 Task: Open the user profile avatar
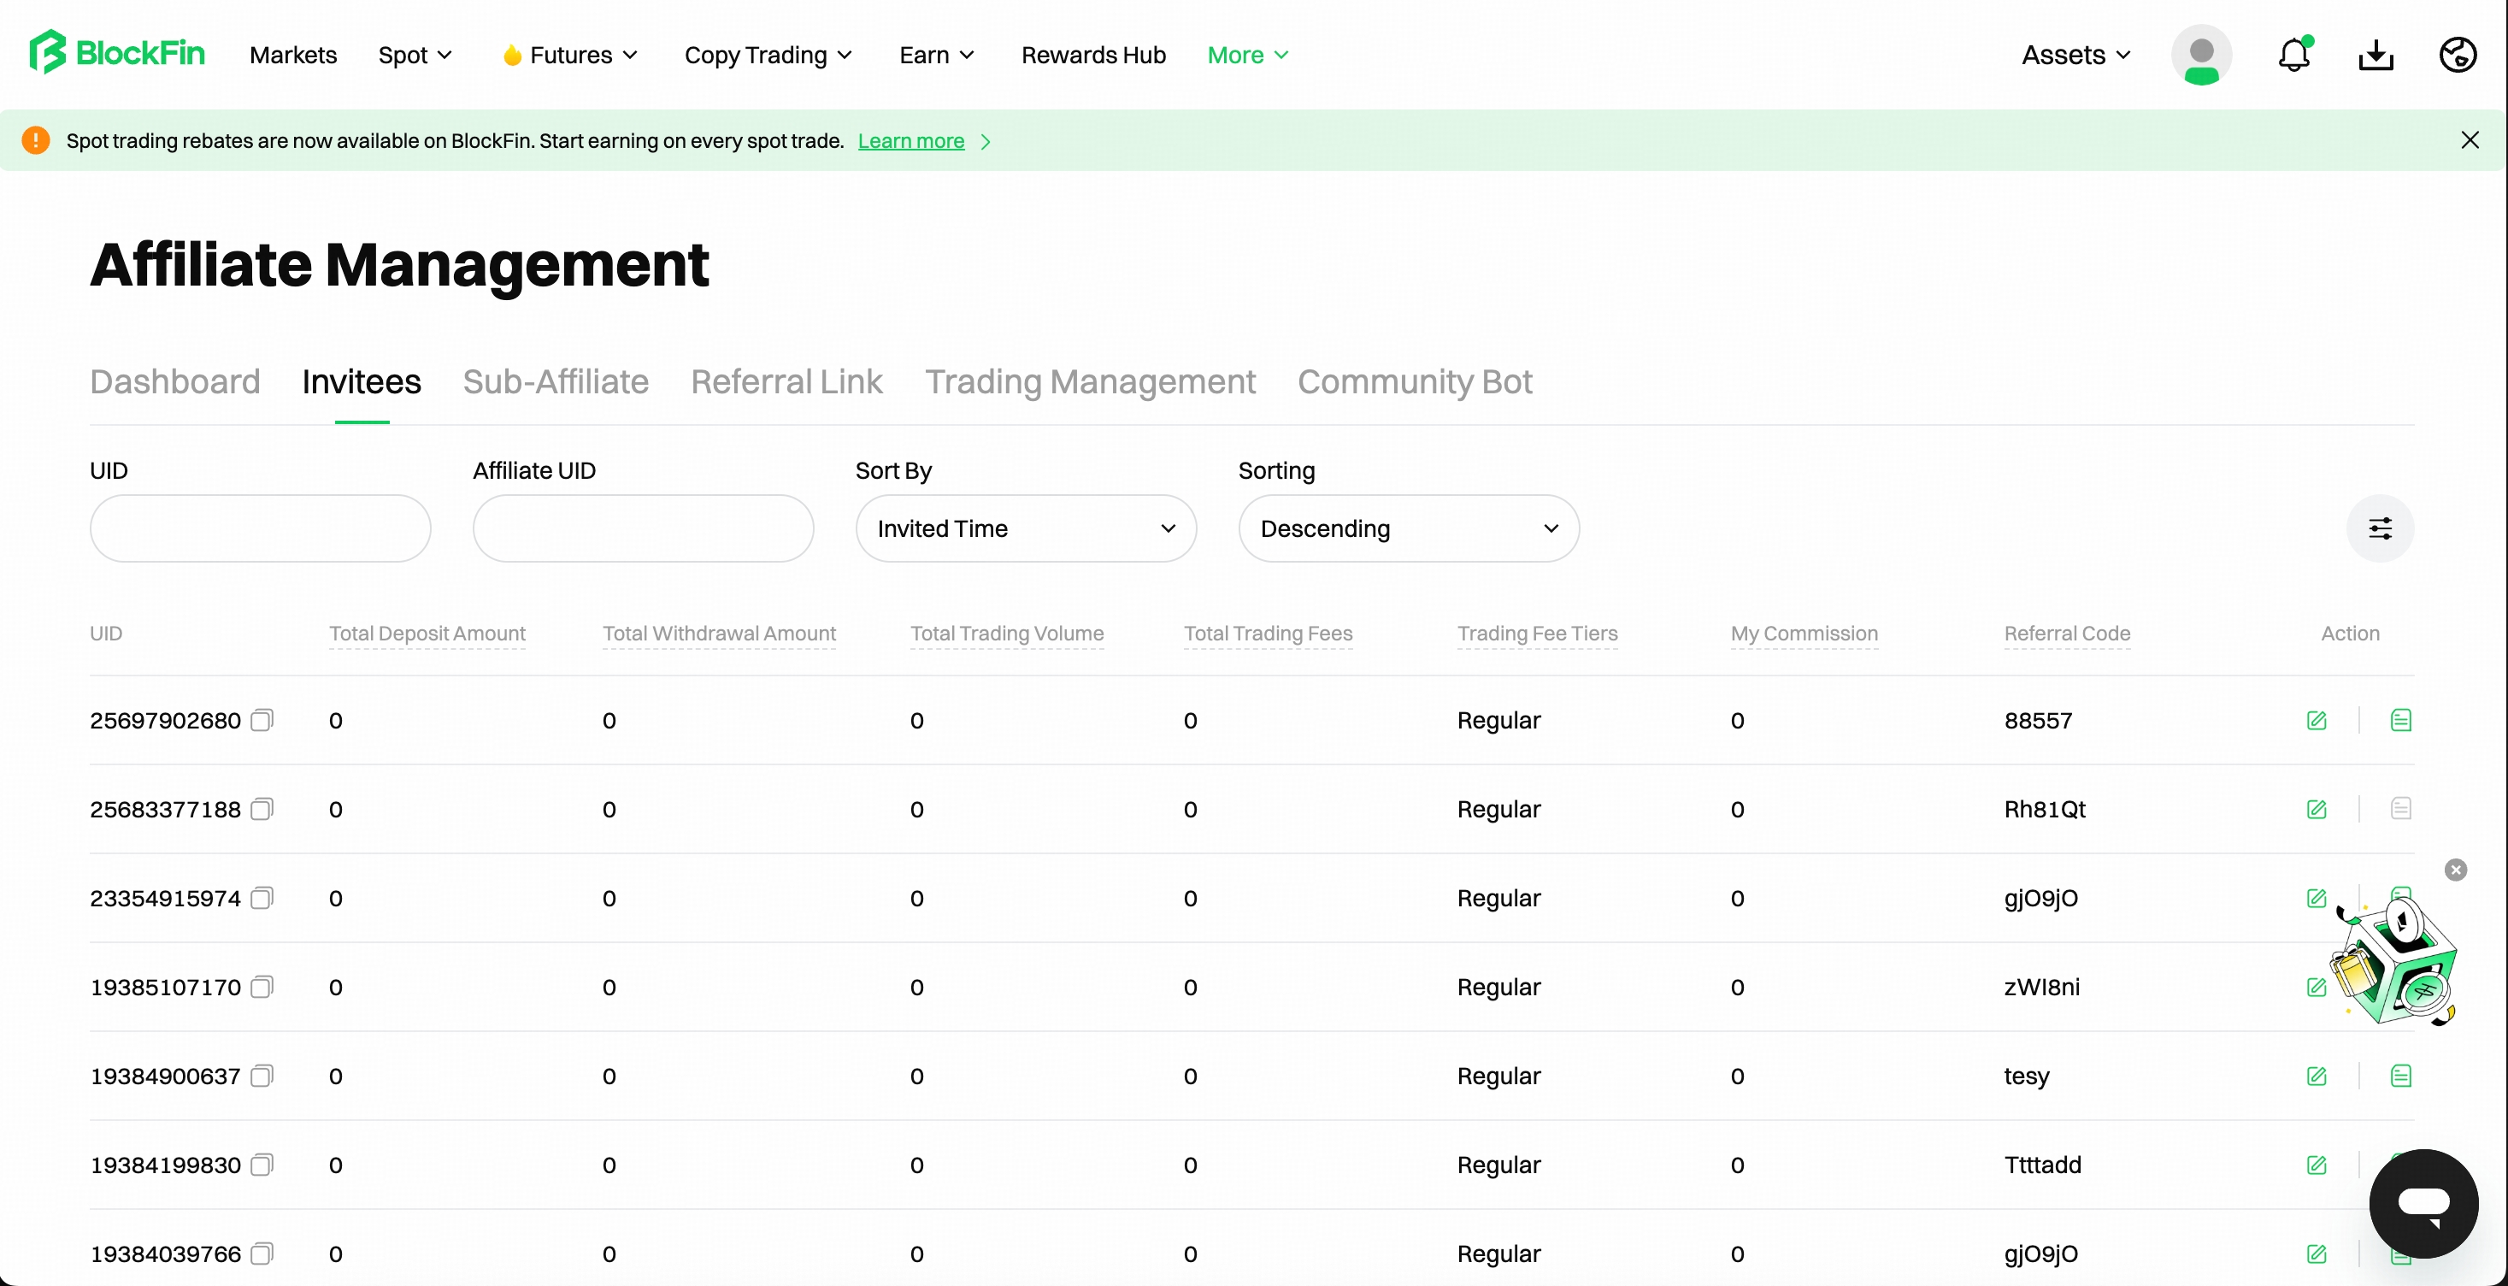pos(2201,55)
